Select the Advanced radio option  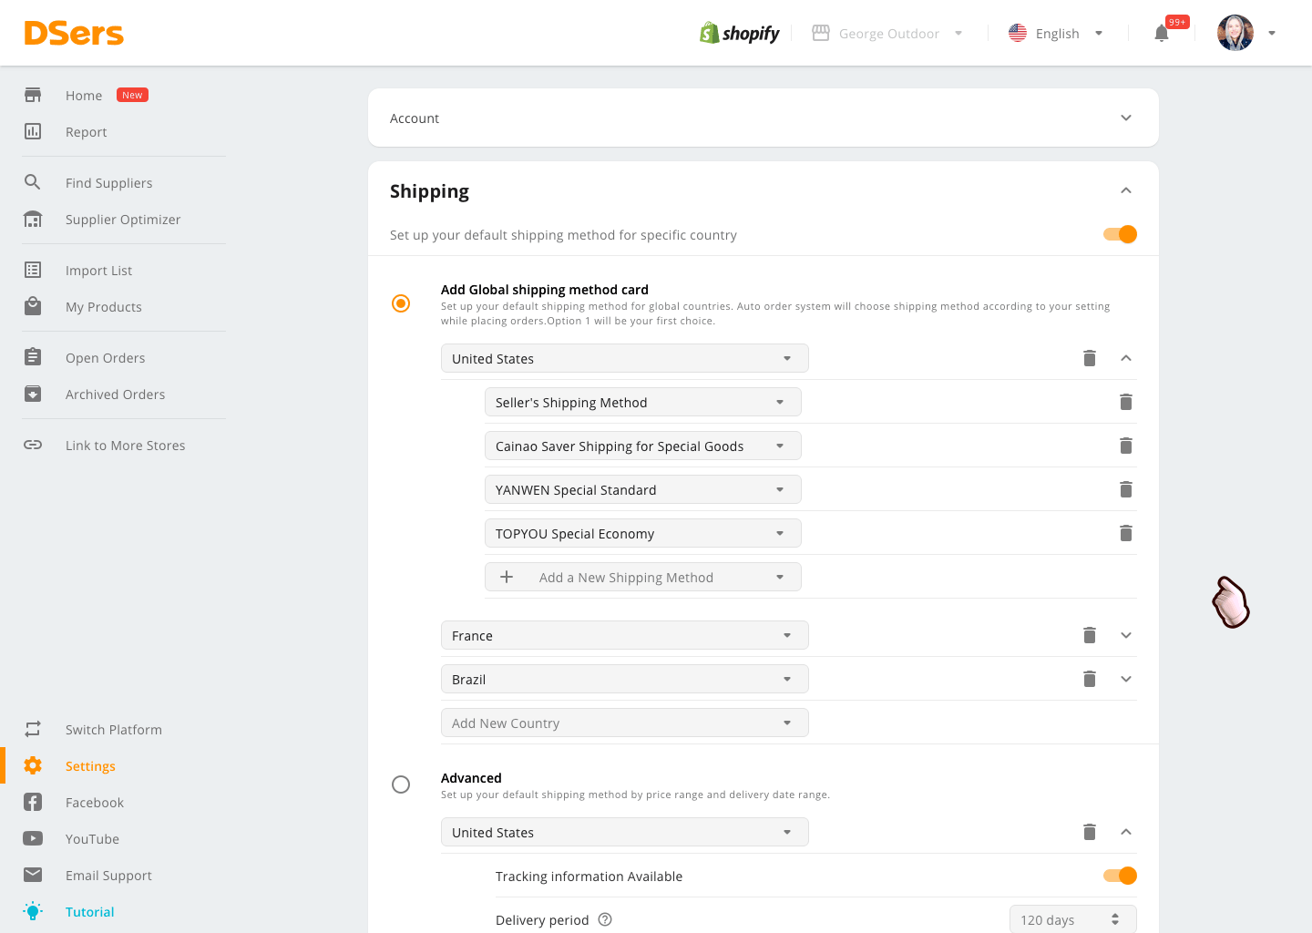coord(401,784)
